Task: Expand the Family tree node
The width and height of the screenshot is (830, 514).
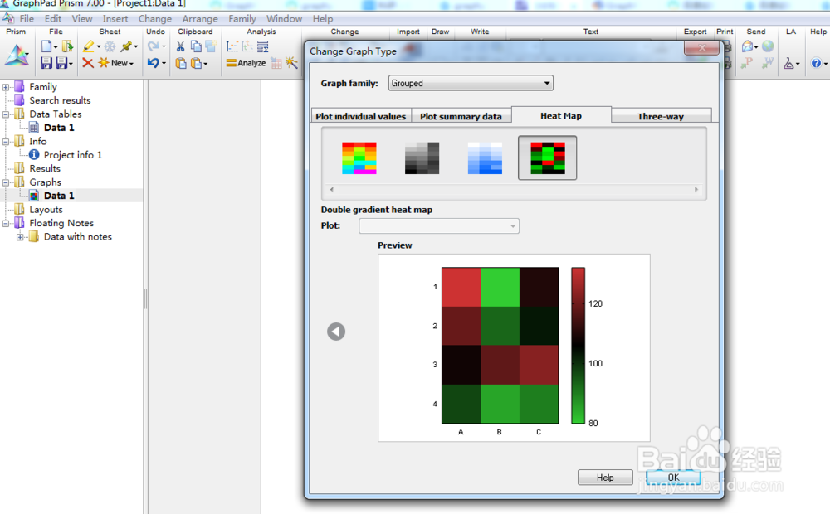Action: click(x=6, y=87)
